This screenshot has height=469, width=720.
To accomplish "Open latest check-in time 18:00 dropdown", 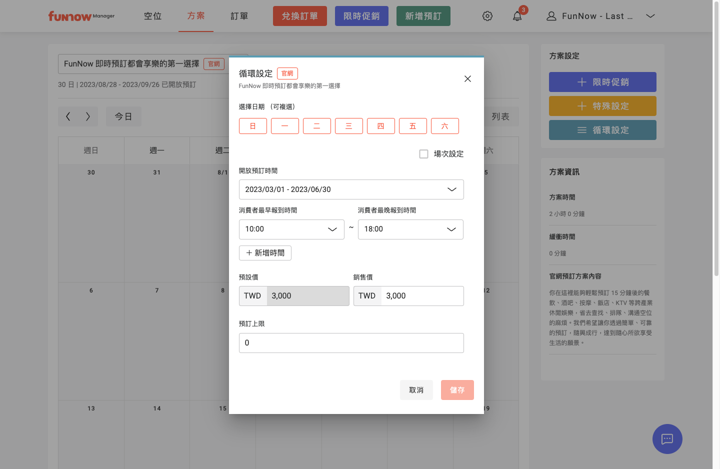I will 410,229.
